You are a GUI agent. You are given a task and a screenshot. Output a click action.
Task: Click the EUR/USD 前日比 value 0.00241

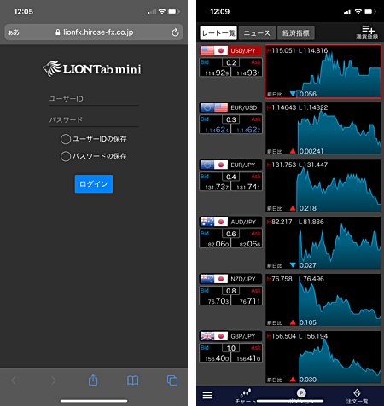[311, 151]
